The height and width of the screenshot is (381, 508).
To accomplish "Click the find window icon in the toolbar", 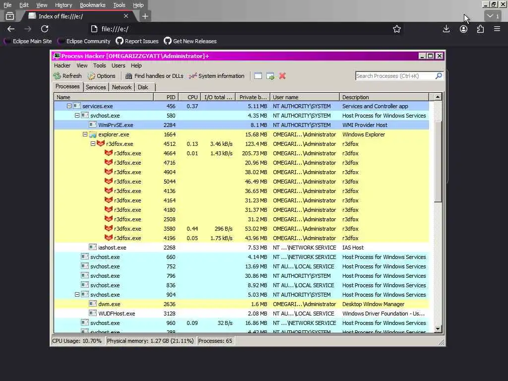I will click(x=258, y=76).
